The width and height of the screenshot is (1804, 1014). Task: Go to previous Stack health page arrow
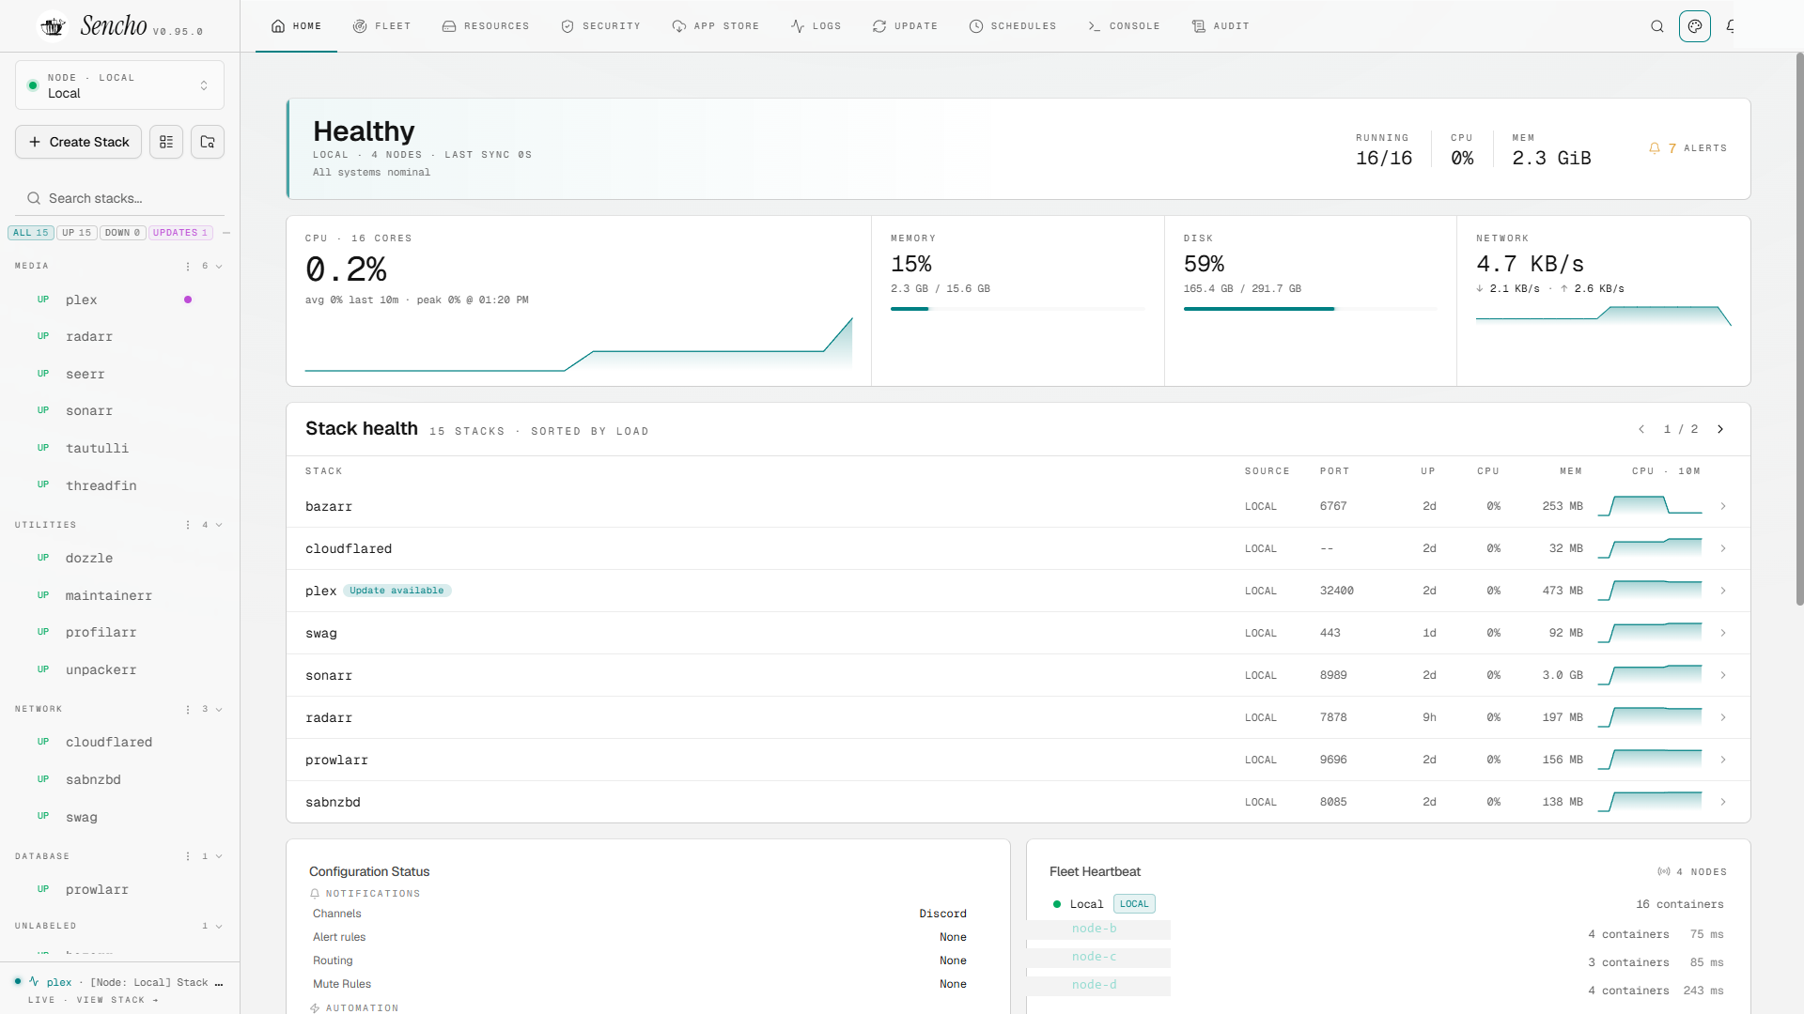(1641, 429)
